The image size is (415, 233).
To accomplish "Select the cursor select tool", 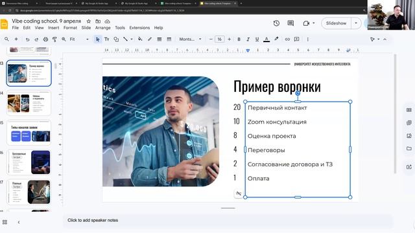I will click(97, 39).
